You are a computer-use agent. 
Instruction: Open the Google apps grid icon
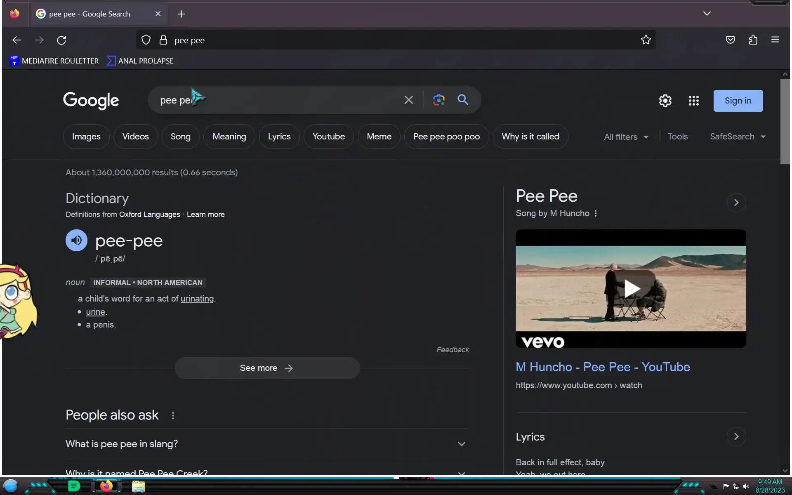(x=693, y=101)
